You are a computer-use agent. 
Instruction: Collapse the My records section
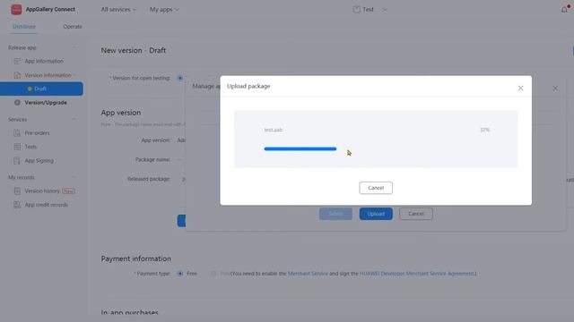(x=74, y=177)
